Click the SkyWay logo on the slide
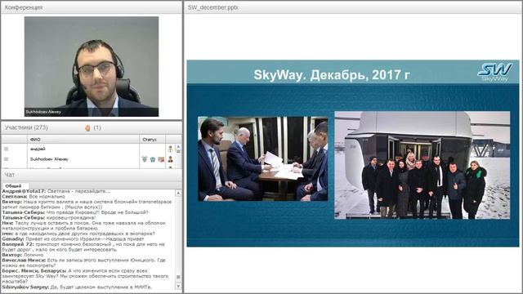The width and height of the screenshot is (523, 294). click(495, 73)
